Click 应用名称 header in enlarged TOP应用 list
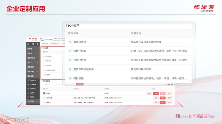Screen dimensions: 222x124 tap(73, 33)
